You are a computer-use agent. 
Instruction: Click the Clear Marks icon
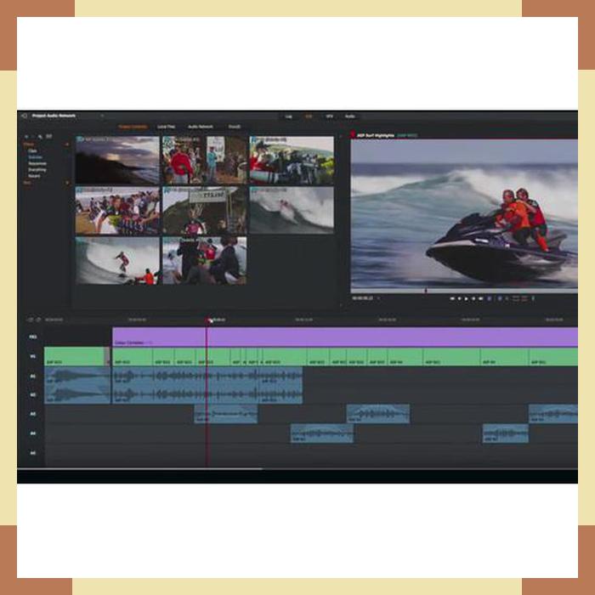pos(507,299)
